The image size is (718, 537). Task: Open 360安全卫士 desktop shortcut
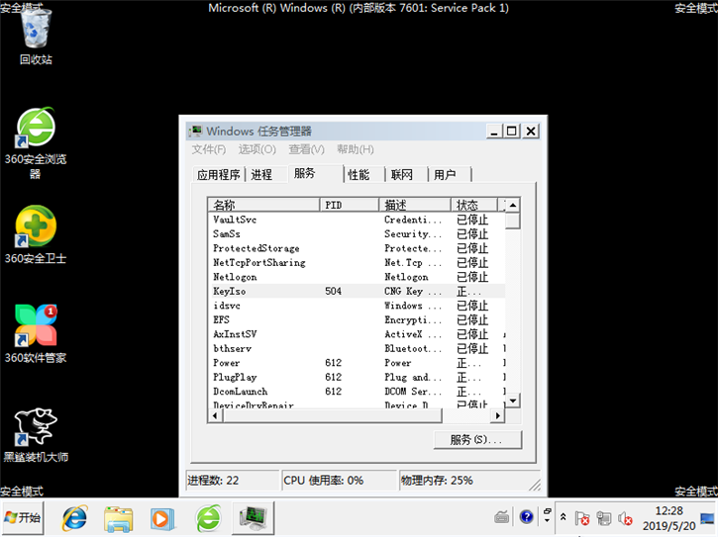(x=36, y=234)
